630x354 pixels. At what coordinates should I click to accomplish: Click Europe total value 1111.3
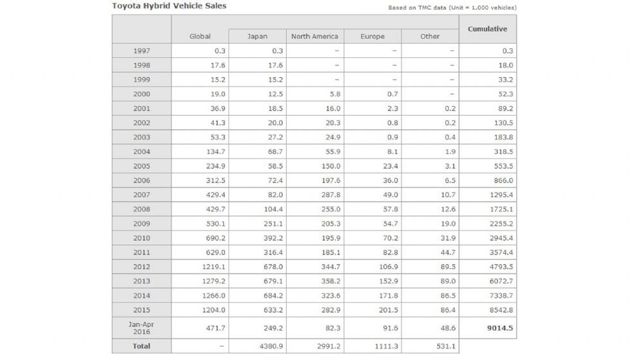tap(386, 346)
